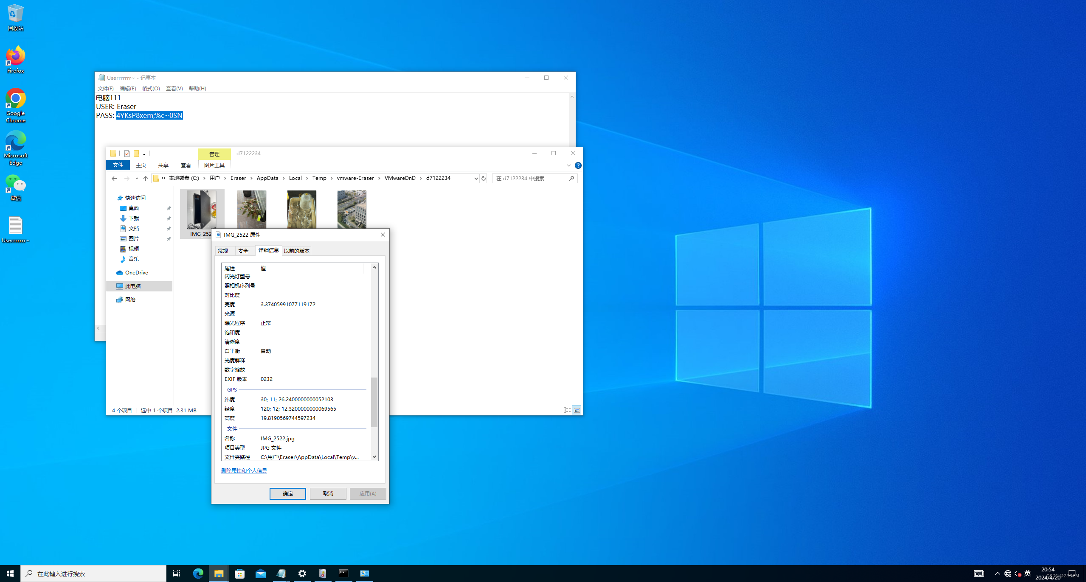This screenshot has width=1086, height=582.
Task: Toggle large icons view button
Action: click(577, 410)
